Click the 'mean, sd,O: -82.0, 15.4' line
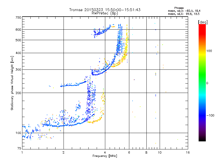221x166 pixels. (184, 11)
